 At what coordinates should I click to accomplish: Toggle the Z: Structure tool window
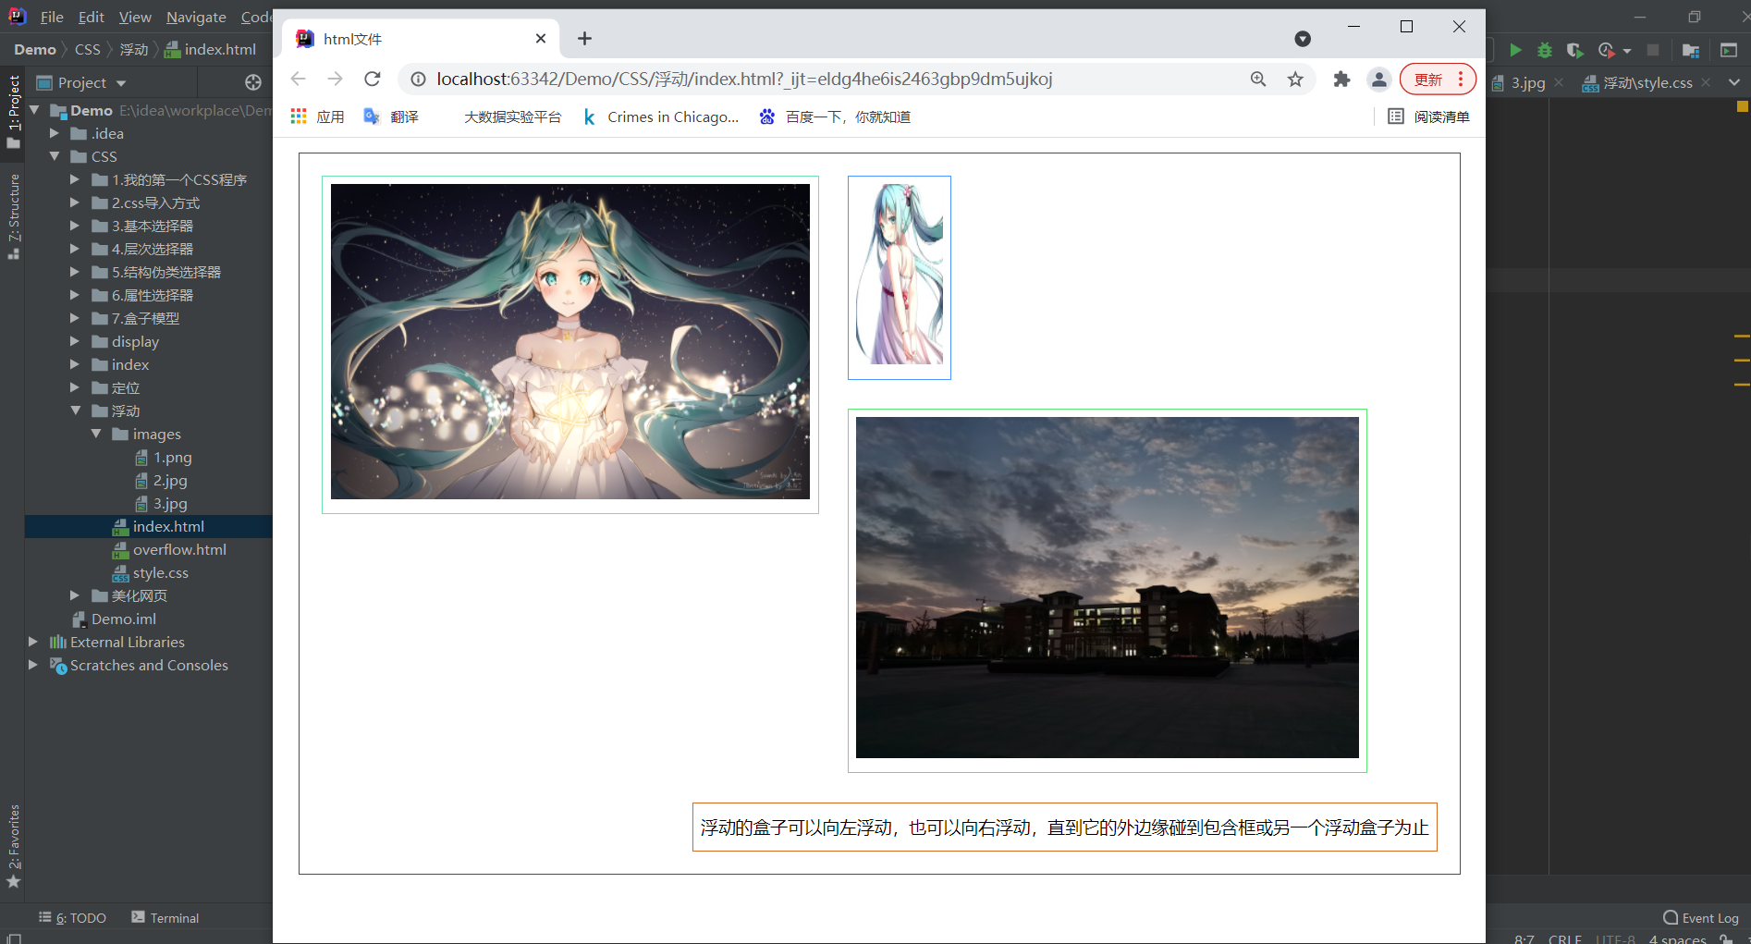click(x=13, y=216)
